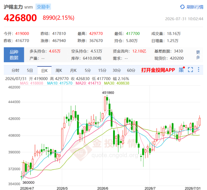Screen dimensions: 207x190
Task: Click the 444000 price axis label
Action: pyautogui.click(x=14, y=102)
